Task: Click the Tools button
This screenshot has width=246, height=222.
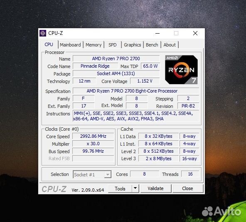Action: (120, 189)
